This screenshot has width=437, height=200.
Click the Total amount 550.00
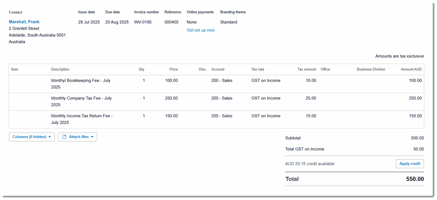[x=415, y=179]
